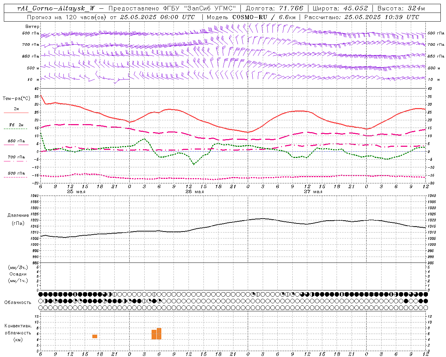446x357 pixels.
Task: Click the Тем-ра(°C) panel label
Action: (16, 99)
